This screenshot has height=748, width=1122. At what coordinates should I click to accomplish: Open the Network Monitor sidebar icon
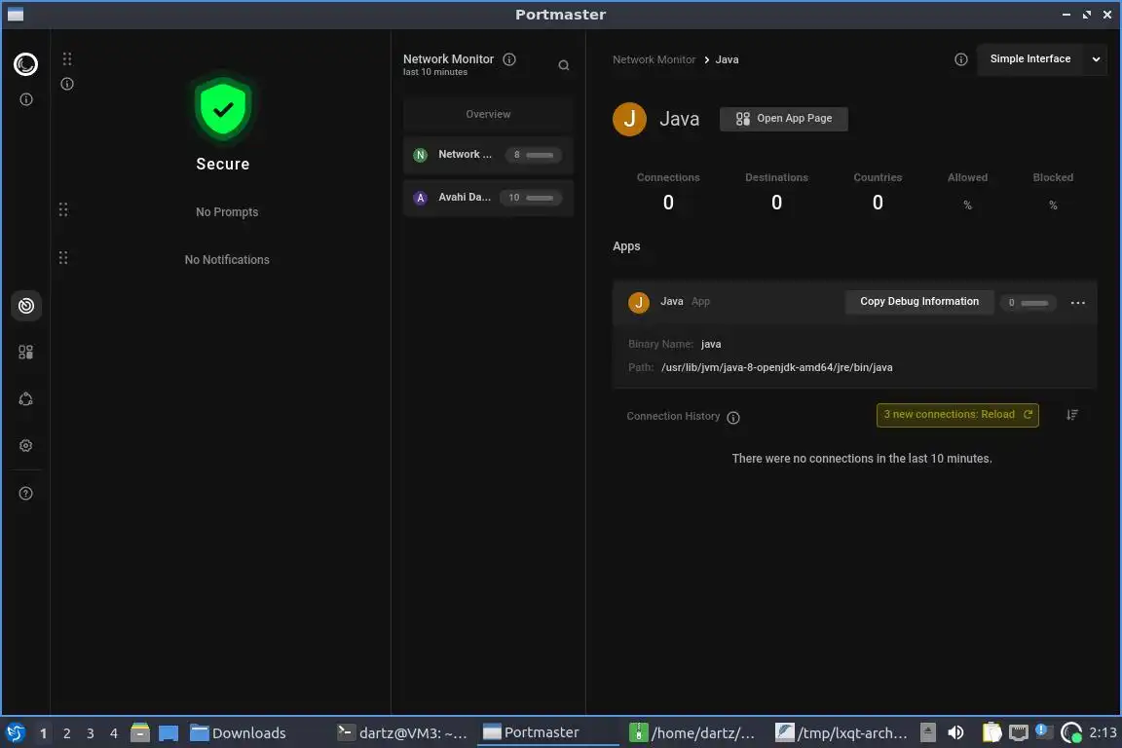25,307
